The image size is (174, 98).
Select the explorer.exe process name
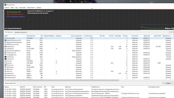click(x=10, y=73)
